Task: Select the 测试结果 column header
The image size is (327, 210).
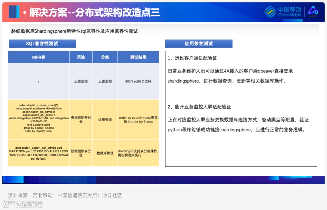Action: tap(138, 57)
